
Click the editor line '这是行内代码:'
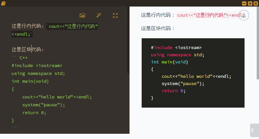28,26
